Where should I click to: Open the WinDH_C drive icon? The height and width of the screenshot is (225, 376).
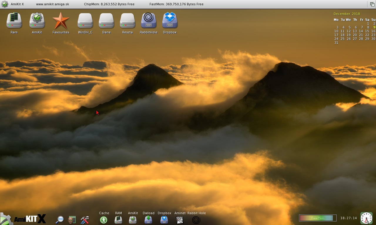(x=85, y=21)
